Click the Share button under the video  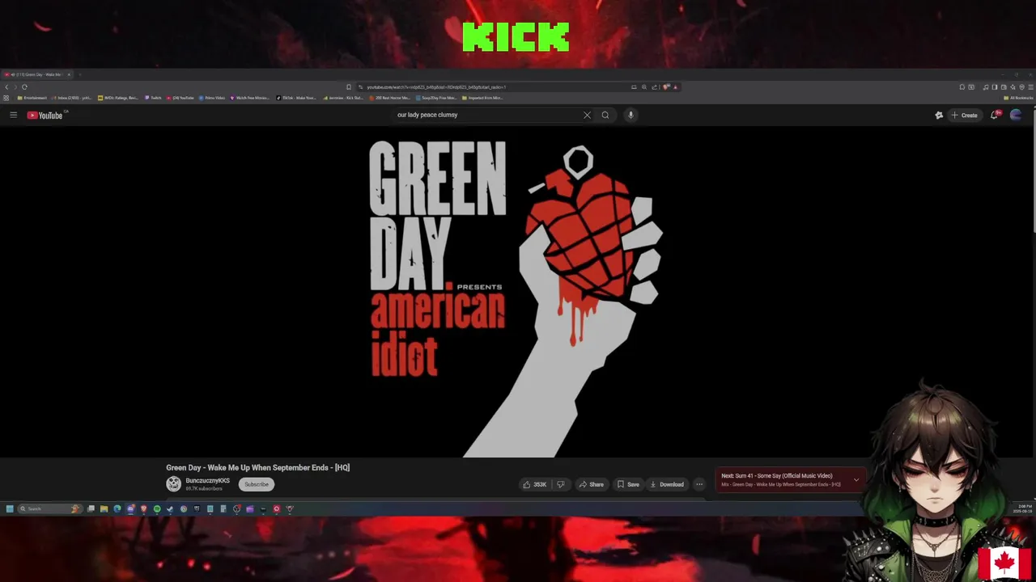coord(591,484)
